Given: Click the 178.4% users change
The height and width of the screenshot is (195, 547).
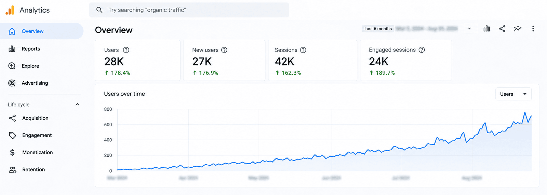Looking at the screenshot, I should (x=117, y=73).
